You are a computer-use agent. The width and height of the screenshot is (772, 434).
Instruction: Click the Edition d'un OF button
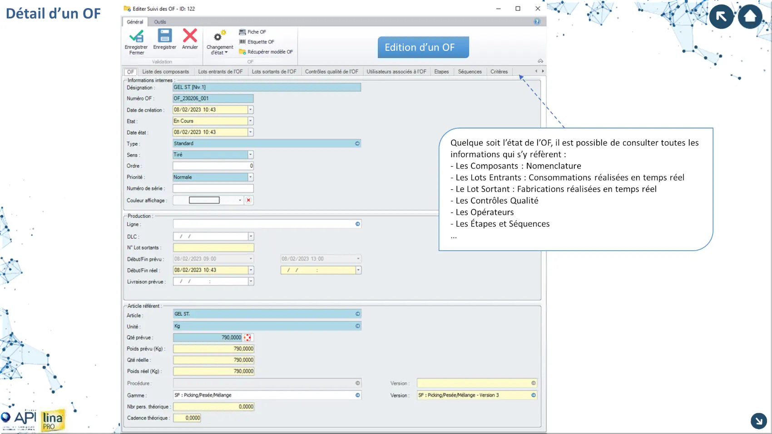point(423,47)
